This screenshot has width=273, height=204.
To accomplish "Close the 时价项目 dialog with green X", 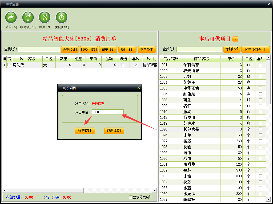I will [x=139, y=88].
